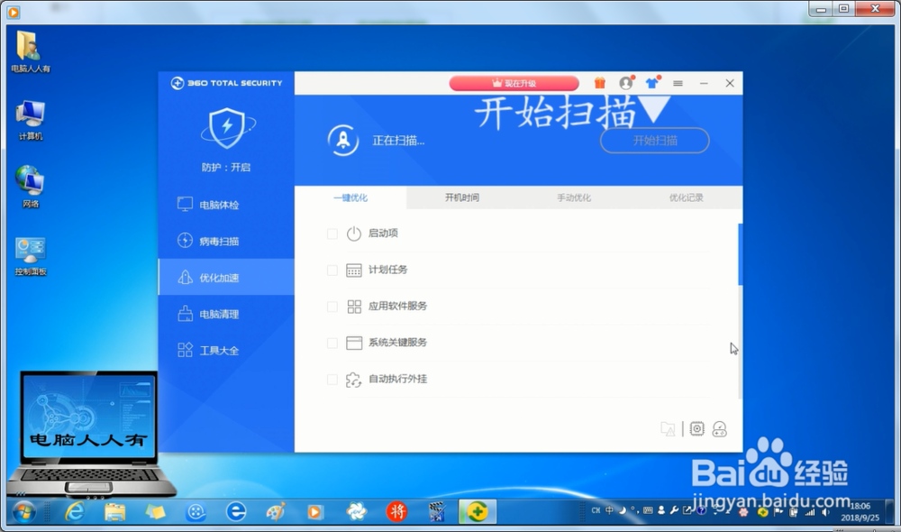This screenshot has width=901, height=532.
Task: Check the 计划任务 checkbox
Action: point(332,270)
